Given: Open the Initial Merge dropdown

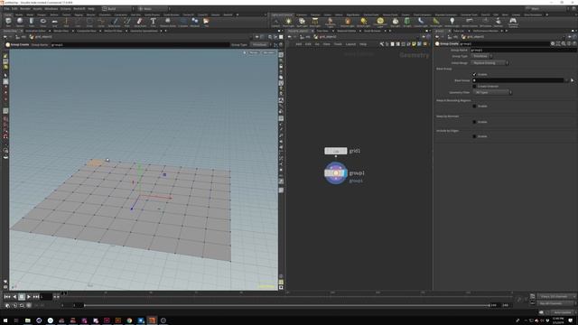Looking at the screenshot, I should tap(489, 63).
